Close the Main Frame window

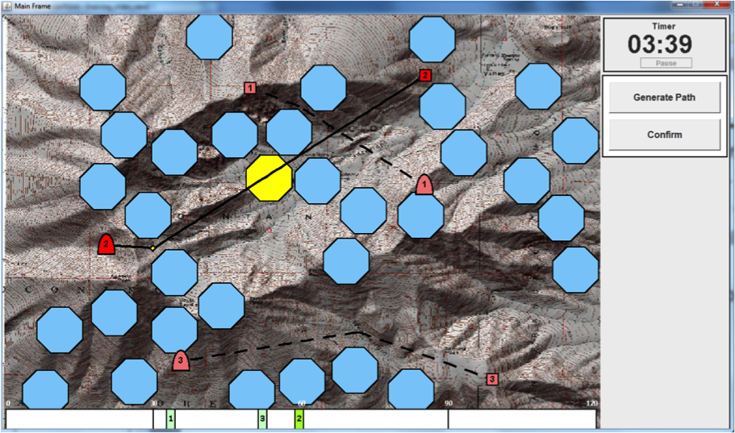[717, 6]
